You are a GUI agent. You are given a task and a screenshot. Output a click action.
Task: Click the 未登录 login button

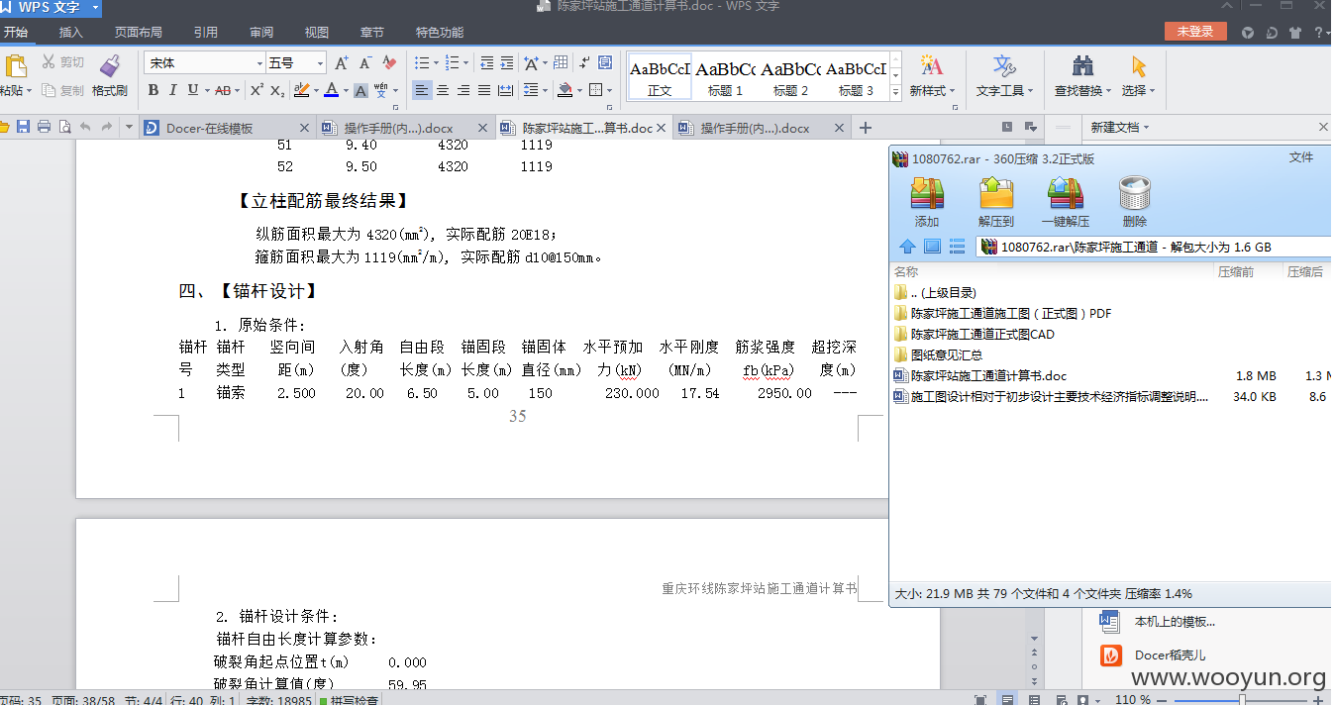(1195, 32)
